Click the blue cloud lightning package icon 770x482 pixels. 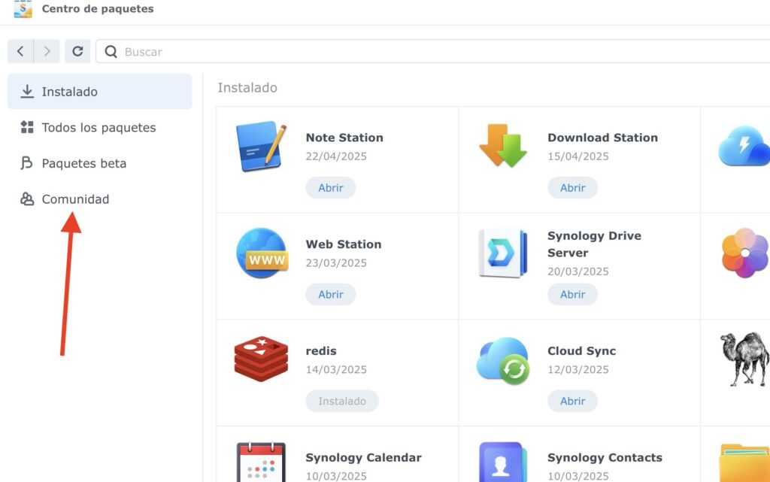point(744,147)
